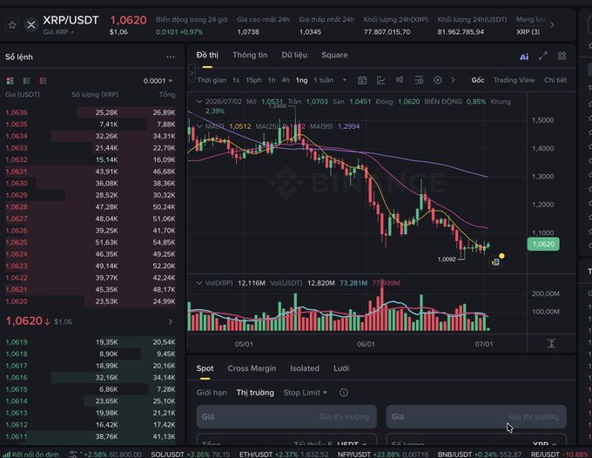This screenshot has width=592, height=458.
Task: Set chart interval to 1 tuần
Action: (324, 80)
